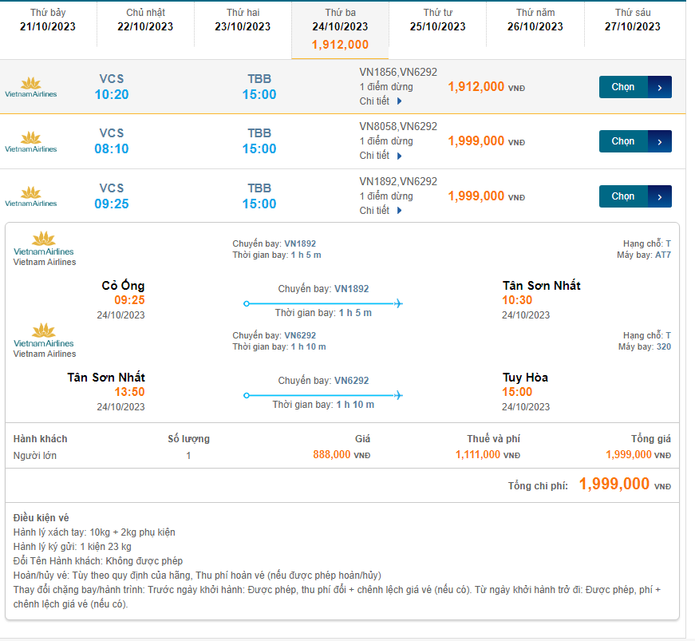Click arrow on Chọn button for 1,912,000 fare
Viewport: 695px width, 641px height.
coord(660,87)
